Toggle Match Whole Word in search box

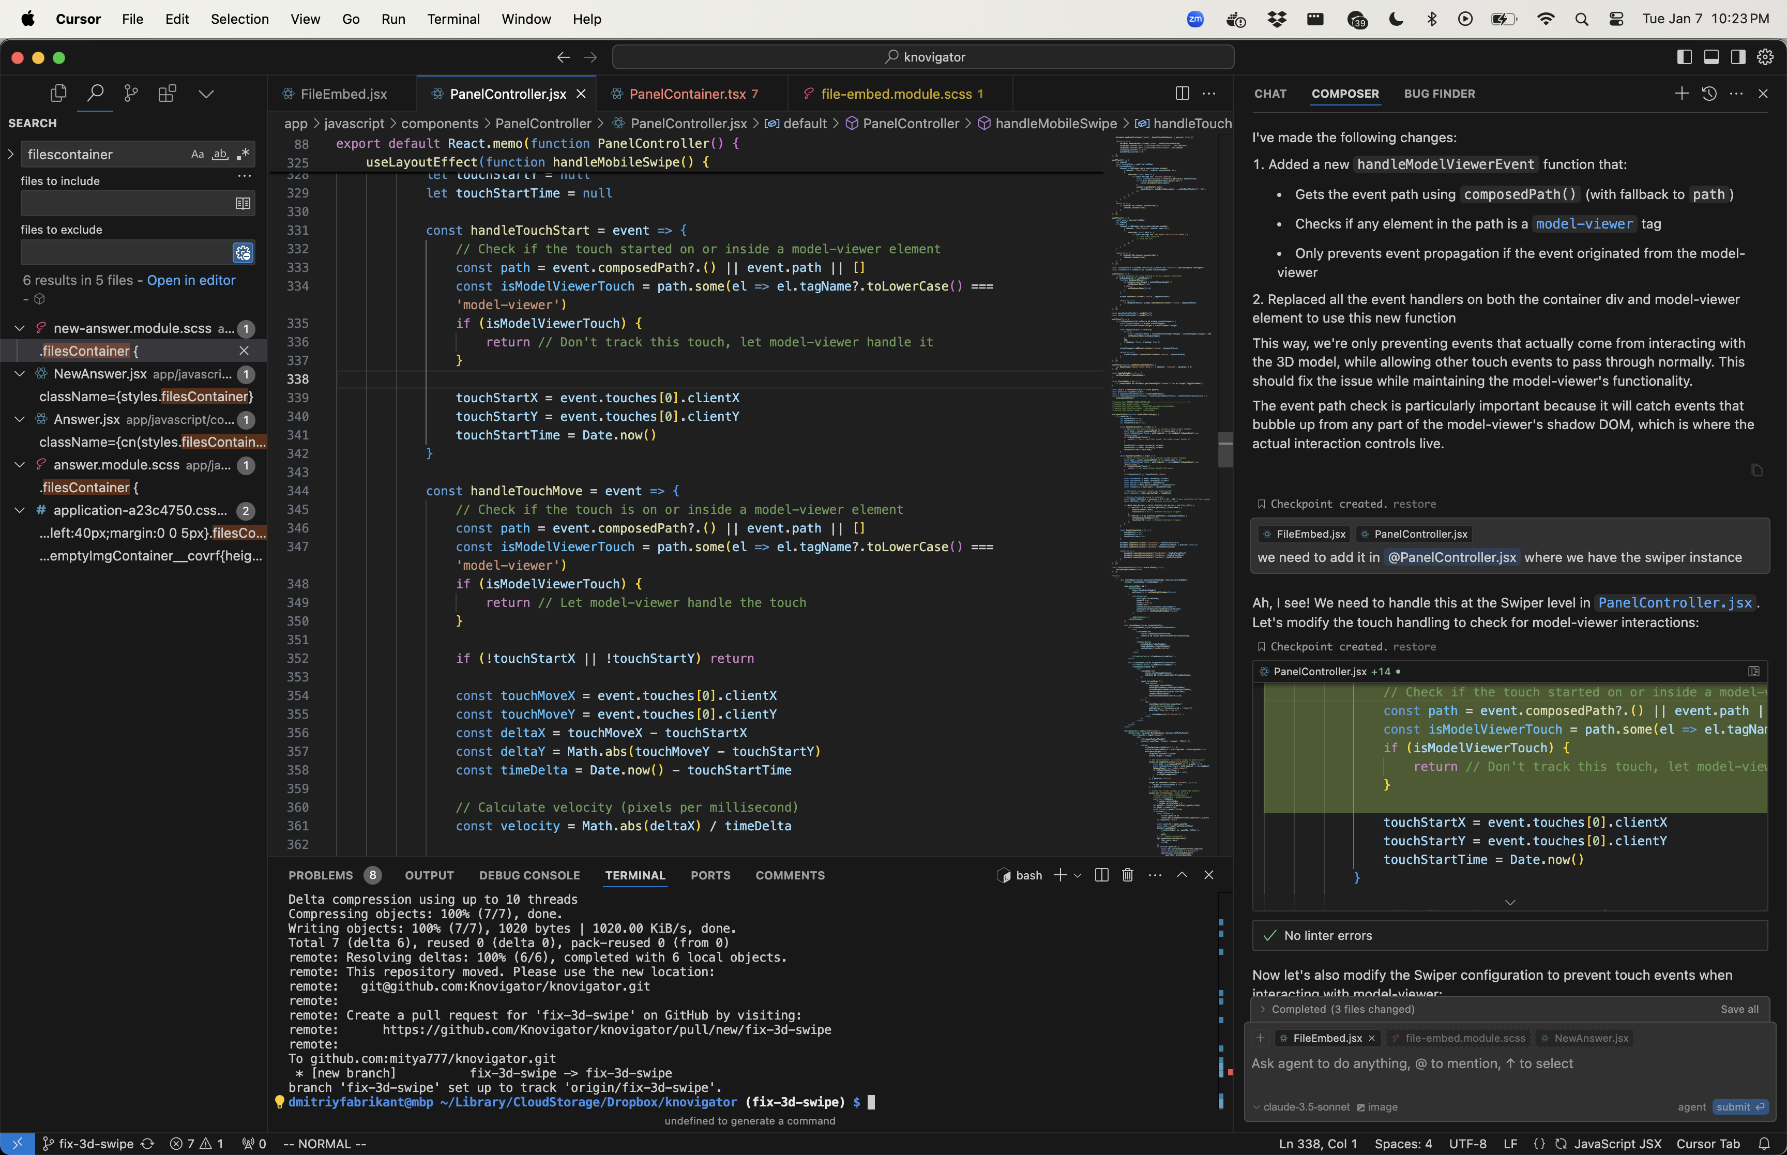pyautogui.click(x=220, y=154)
